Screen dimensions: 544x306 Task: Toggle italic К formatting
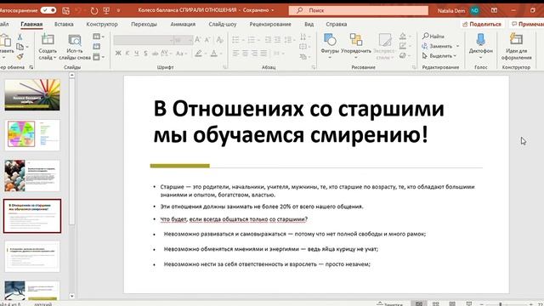(127, 54)
